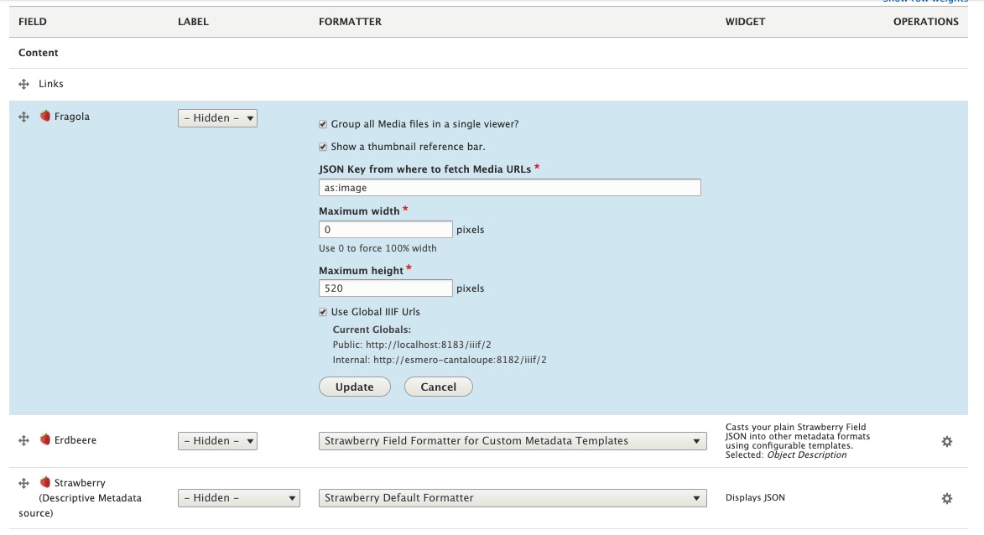Click the drag handle for Links row
Image resolution: width=984 pixels, height=535 pixels.
[x=23, y=84]
